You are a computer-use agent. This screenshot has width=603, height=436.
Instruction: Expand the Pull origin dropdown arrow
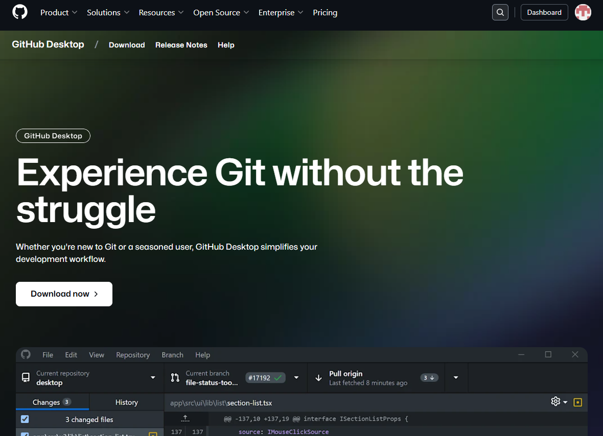[456, 377]
